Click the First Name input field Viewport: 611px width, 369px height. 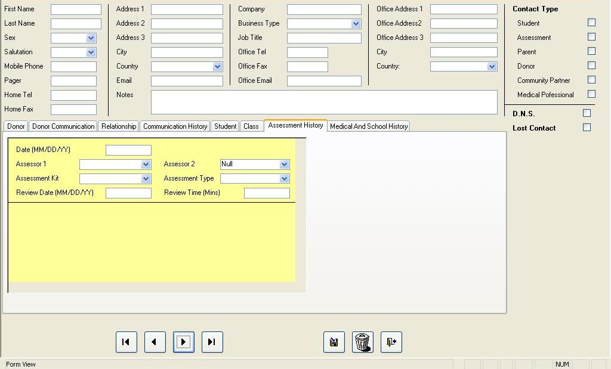click(x=76, y=10)
